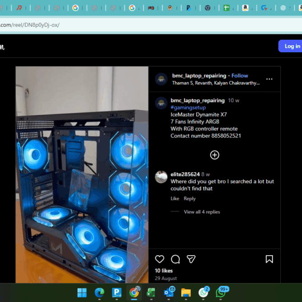Click Like under elite285624's comment
302x302 pixels.
[175, 199]
